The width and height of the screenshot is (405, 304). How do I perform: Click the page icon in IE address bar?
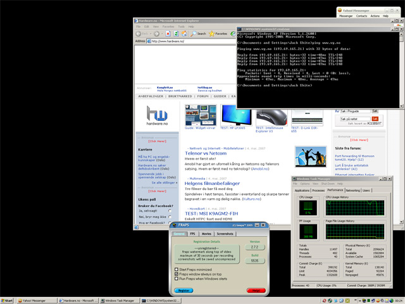click(149, 41)
